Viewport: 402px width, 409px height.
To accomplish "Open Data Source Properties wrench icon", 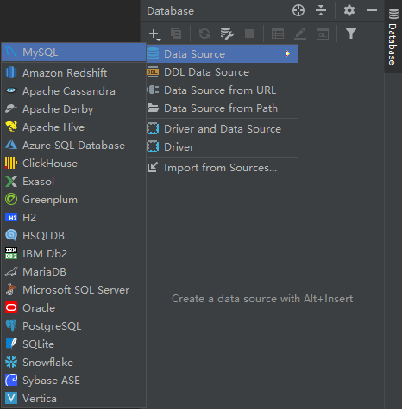I will pyautogui.click(x=227, y=34).
